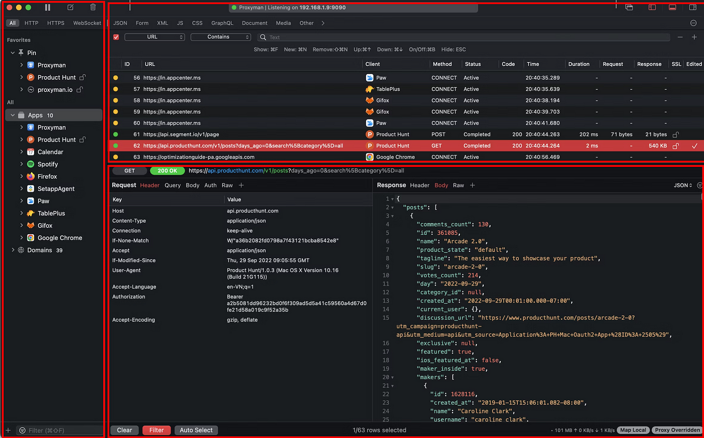The image size is (704, 438).
Task: Add a filter row with plus icon
Action: (x=694, y=37)
